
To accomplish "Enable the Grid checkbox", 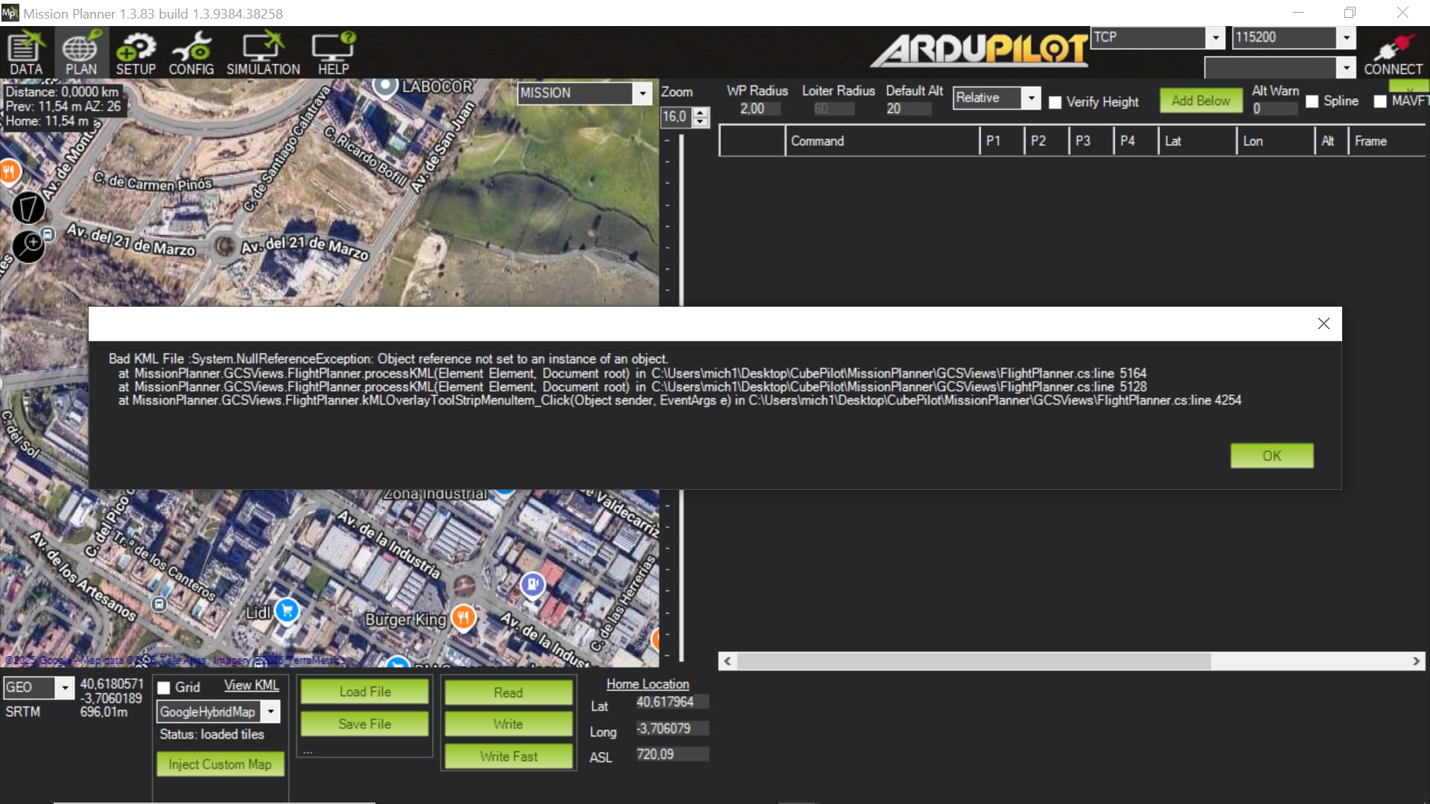I will pyautogui.click(x=165, y=688).
